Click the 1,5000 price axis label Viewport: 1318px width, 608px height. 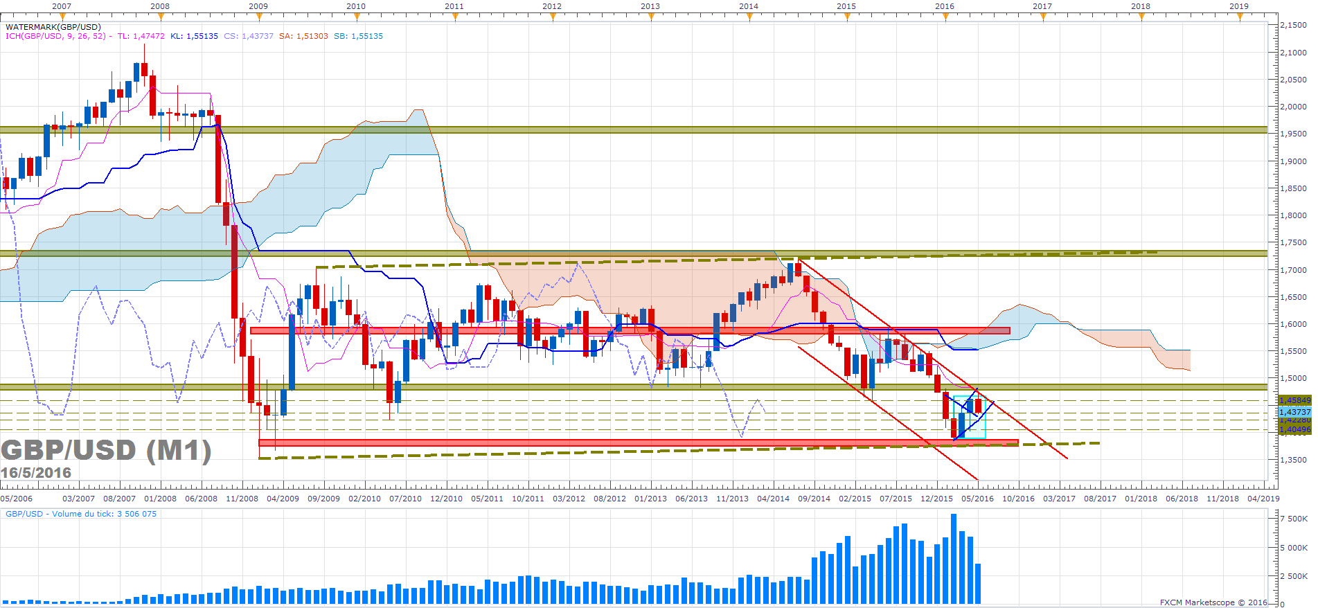tap(1294, 379)
